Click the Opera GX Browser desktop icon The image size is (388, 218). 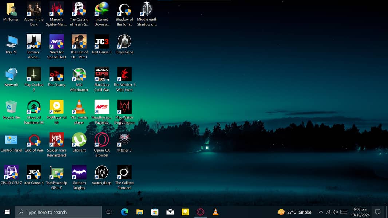102,140
